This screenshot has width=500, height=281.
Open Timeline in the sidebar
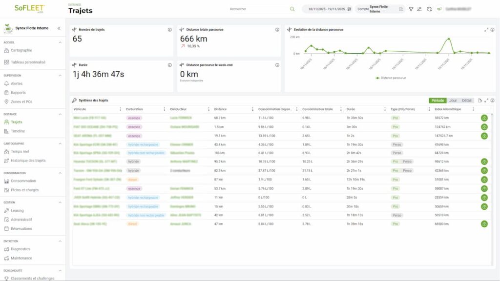click(18, 131)
